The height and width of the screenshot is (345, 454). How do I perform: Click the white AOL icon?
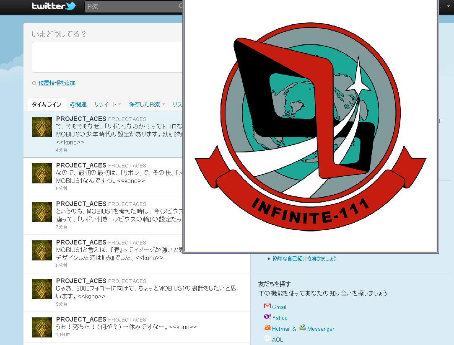point(267,338)
